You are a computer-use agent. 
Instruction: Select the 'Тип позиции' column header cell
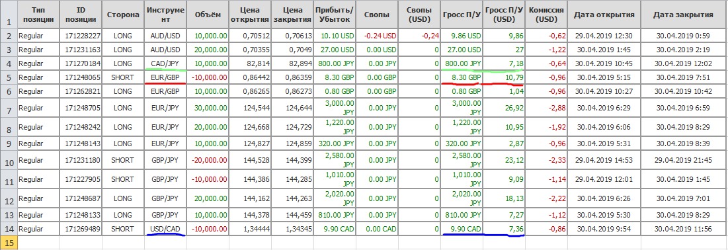(38, 15)
